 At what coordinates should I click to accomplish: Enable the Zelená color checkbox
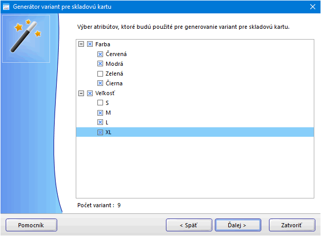(100, 74)
